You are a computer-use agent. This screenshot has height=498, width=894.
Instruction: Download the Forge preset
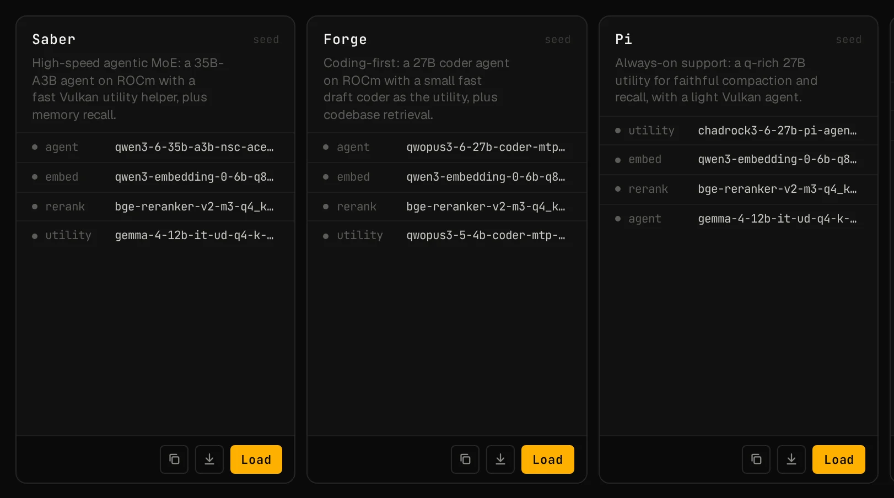coord(500,459)
